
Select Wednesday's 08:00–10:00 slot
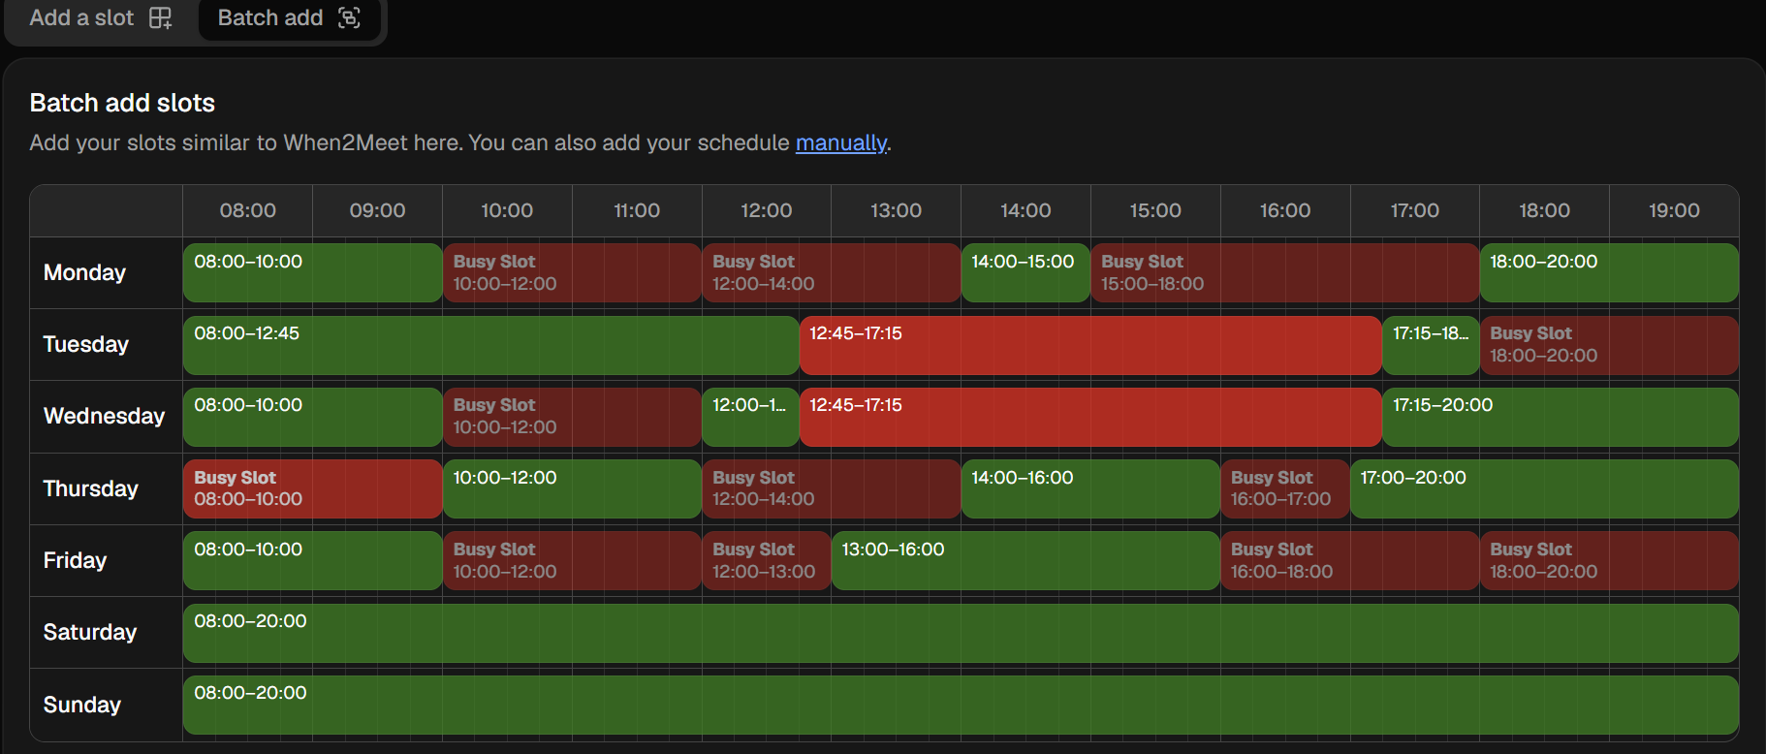click(x=313, y=417)
